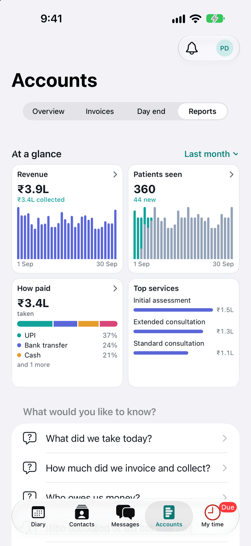Tap the Bank transfer 24% legend row
Screen dimensions: 251x546
[67, 345]
